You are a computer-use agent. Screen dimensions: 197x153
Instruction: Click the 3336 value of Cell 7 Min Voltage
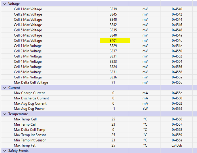pos(113,77)
